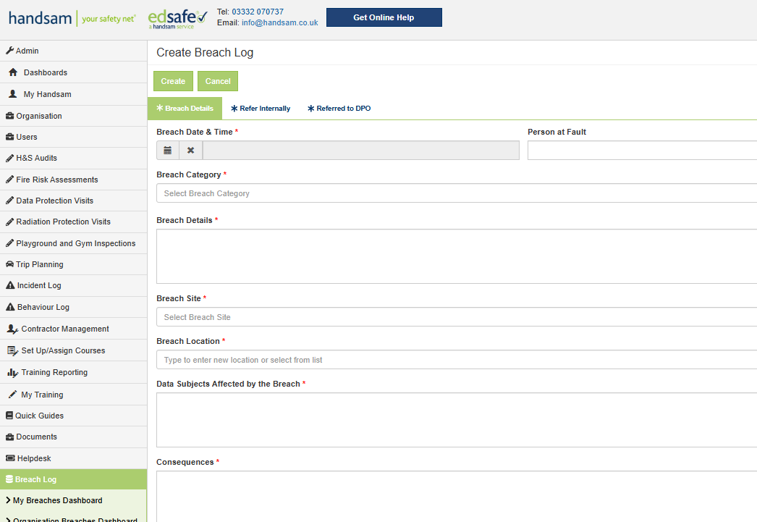757x522 pixels.
Task: Click the info@handsam.co.uk email link
Action: click(279, 22)
